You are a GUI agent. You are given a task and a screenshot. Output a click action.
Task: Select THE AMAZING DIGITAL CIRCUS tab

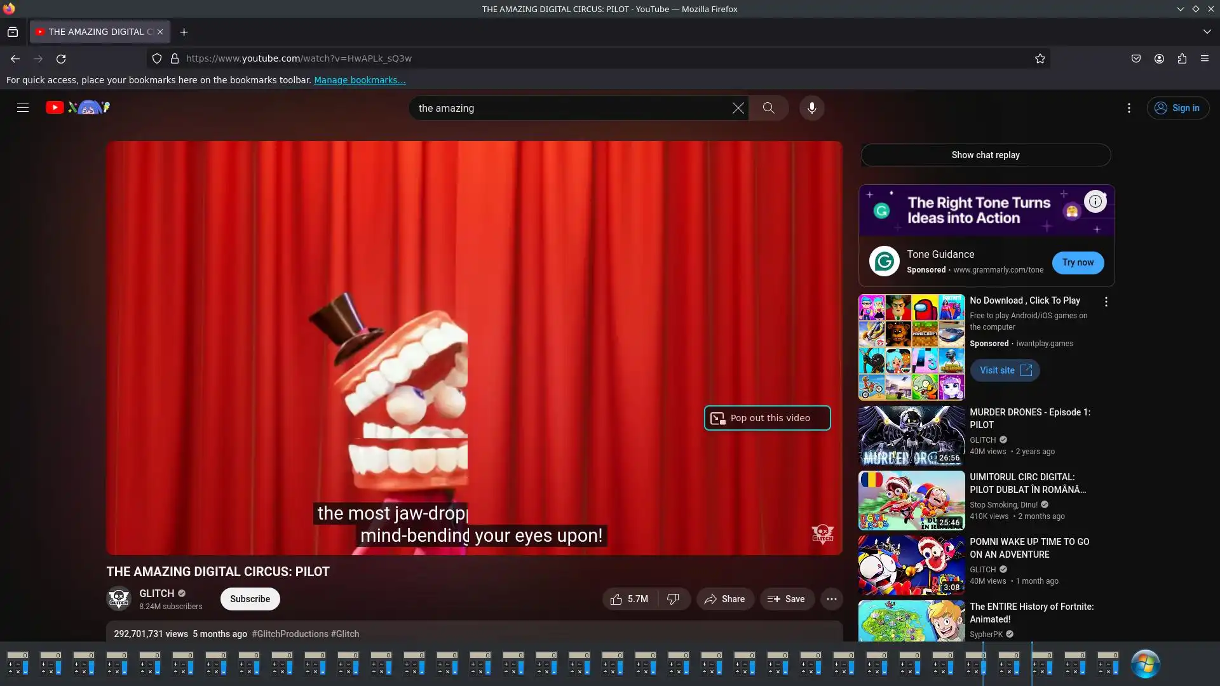coord(95,32)
